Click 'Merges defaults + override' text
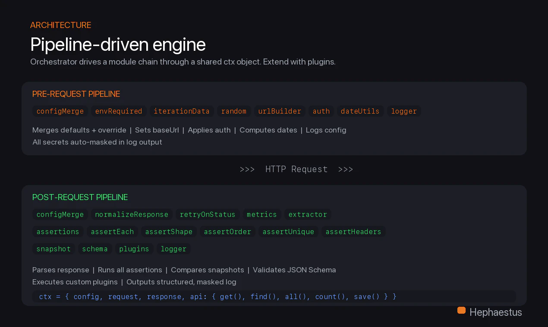The height and width of the screenshot is (327, 548). coord(79,130)
